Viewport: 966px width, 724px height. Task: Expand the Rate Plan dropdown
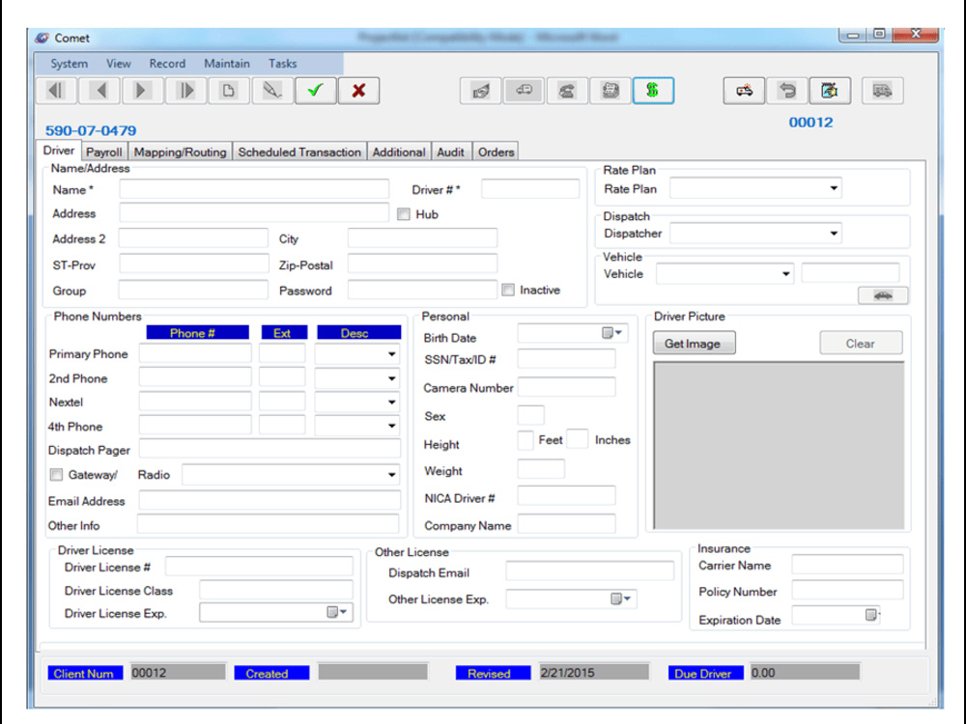tap(834, 188)
